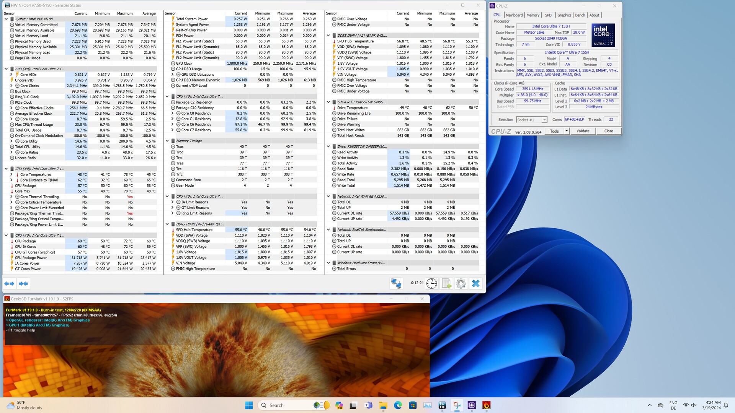The image size is (735, 413).
Task: Select the GPU Clock sensor row
Action: (x=243, y=63)
